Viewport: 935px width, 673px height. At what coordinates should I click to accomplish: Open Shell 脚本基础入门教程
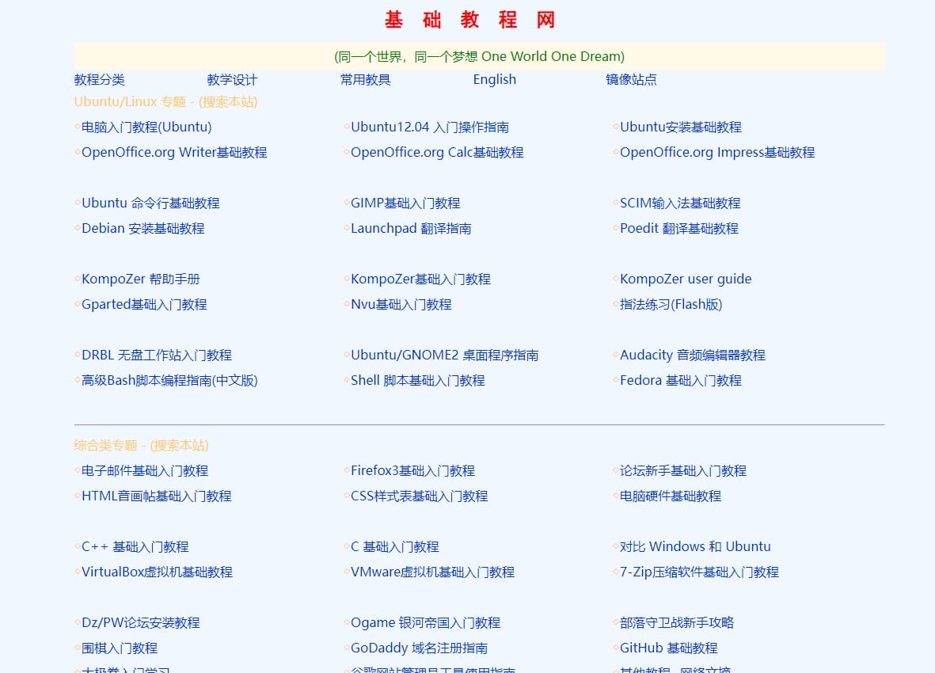pos(418,380)
